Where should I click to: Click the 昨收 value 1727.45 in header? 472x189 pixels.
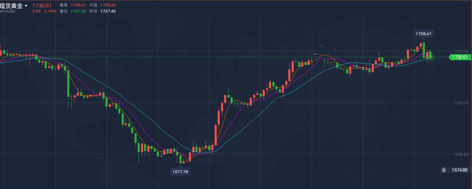point(109,11)
